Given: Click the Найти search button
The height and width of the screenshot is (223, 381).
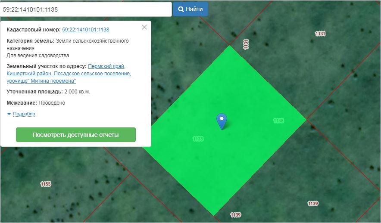Looking at the screenshot, I should coord(190,9).
